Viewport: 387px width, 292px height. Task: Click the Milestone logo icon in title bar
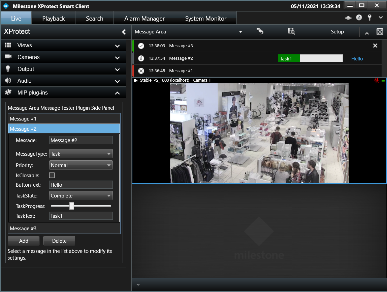6,6
